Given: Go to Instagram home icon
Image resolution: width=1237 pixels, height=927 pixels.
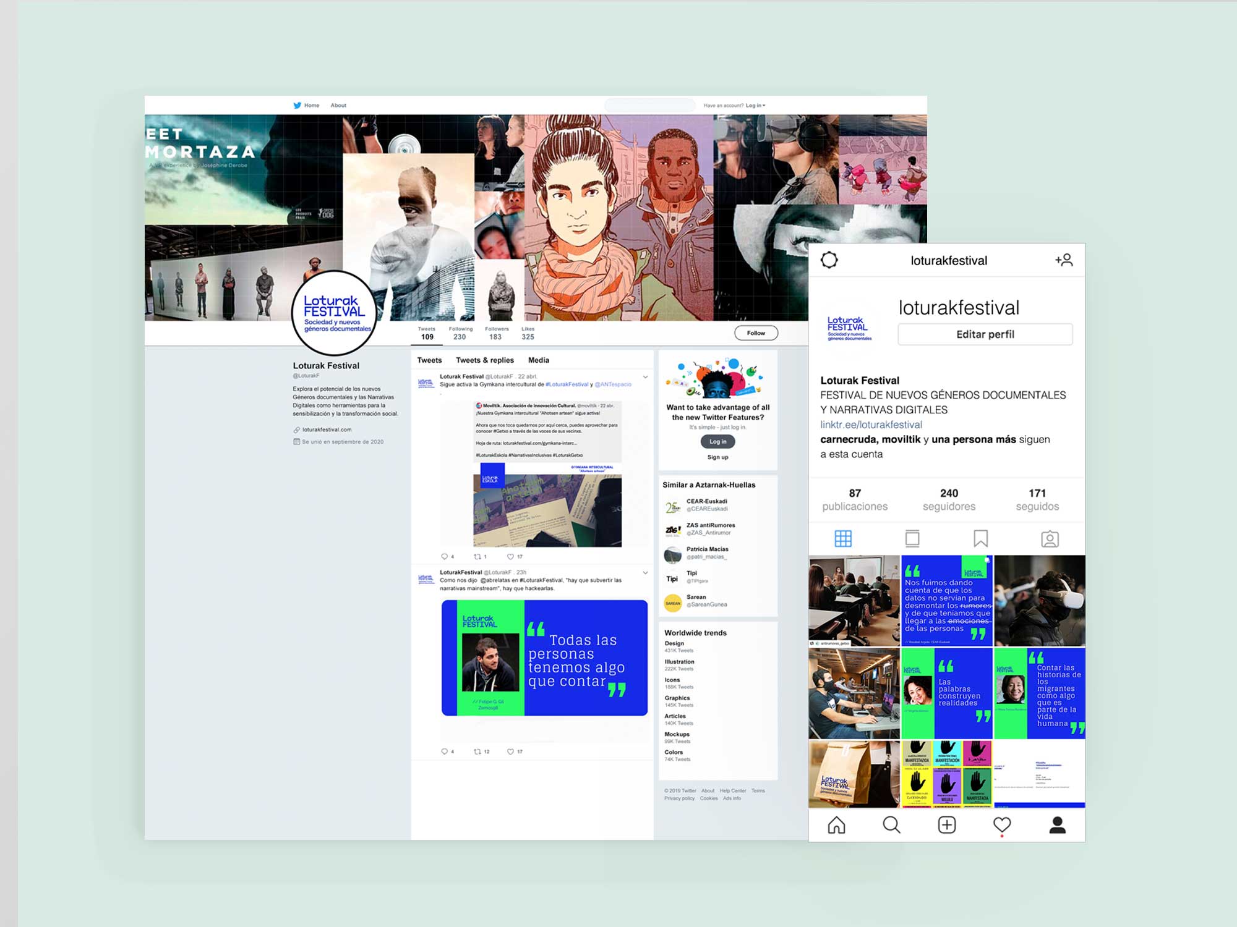Looking at the screenshot, I should tap(836, 825).
